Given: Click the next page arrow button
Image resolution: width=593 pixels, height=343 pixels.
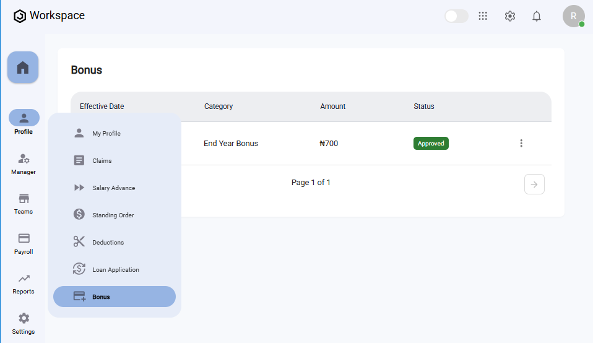Looking at the screenshot, I should tap(534, 185).
